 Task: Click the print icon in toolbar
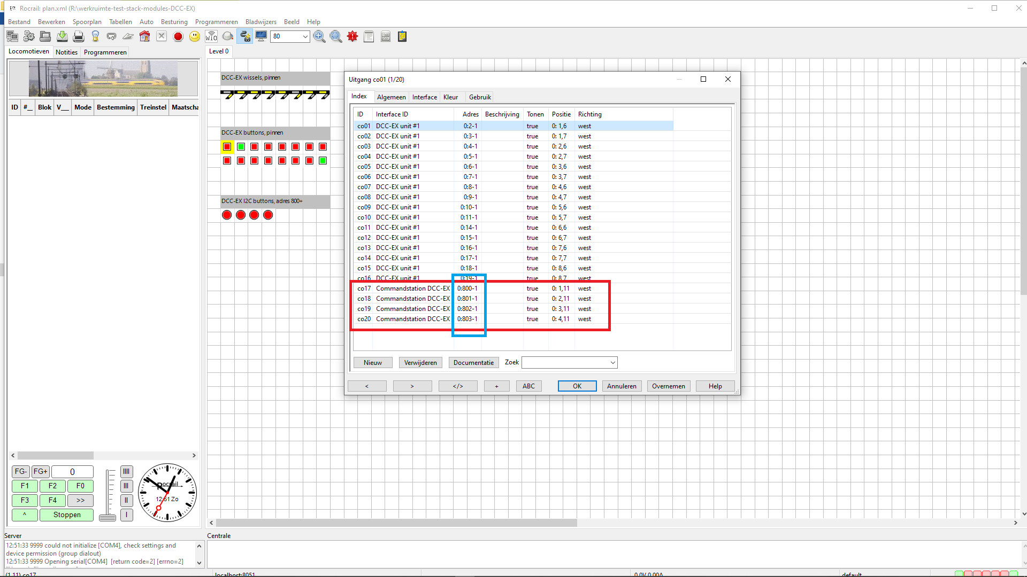point(79,36)
